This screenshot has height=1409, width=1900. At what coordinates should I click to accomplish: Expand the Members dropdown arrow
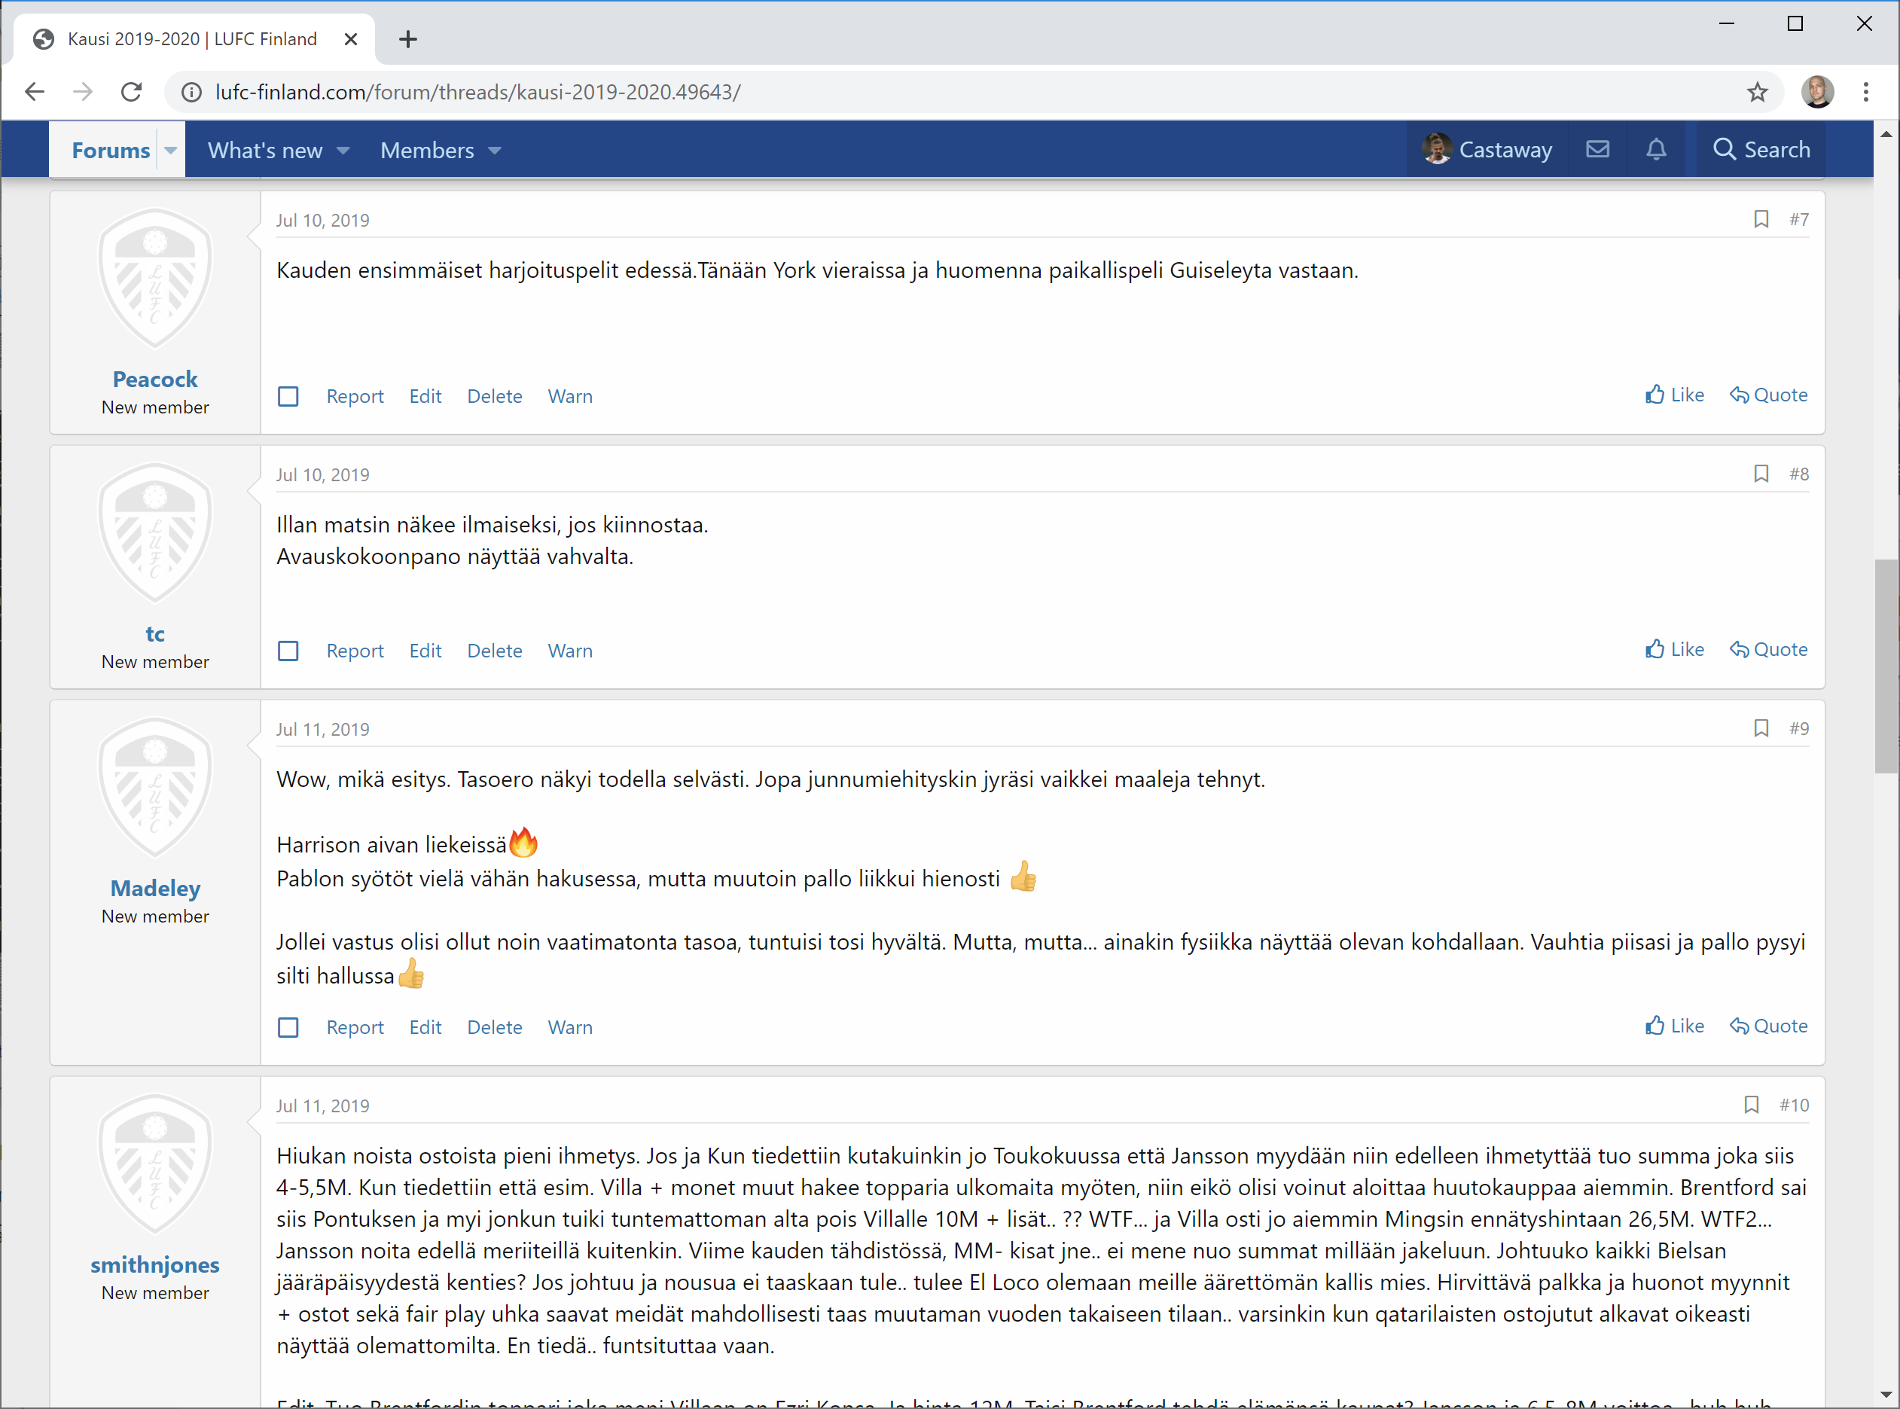[x=495, y=150]
